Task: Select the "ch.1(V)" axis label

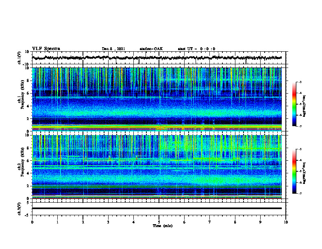Action: pyautogui.click(x=20, y=58)
